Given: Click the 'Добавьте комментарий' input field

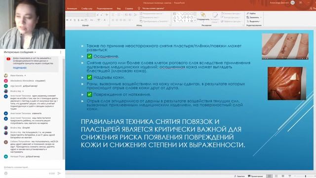Looking at the screenshot, I should pos(32,167).
